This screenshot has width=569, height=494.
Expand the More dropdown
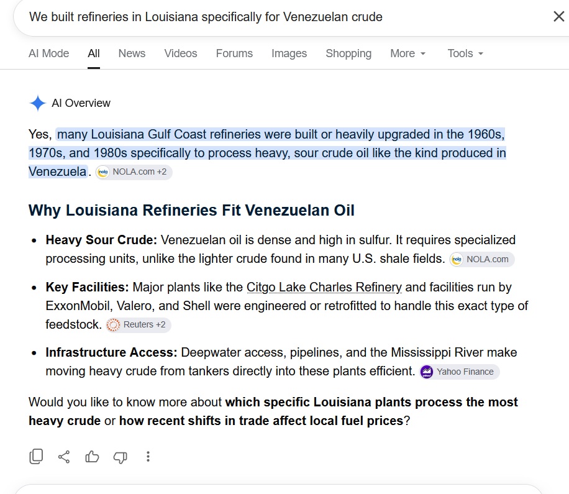(x=407, y=53)
